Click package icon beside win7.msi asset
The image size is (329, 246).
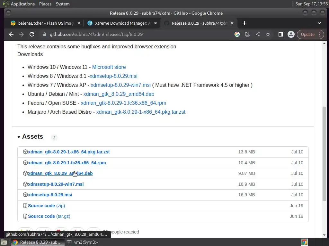[x=25, y=184]
